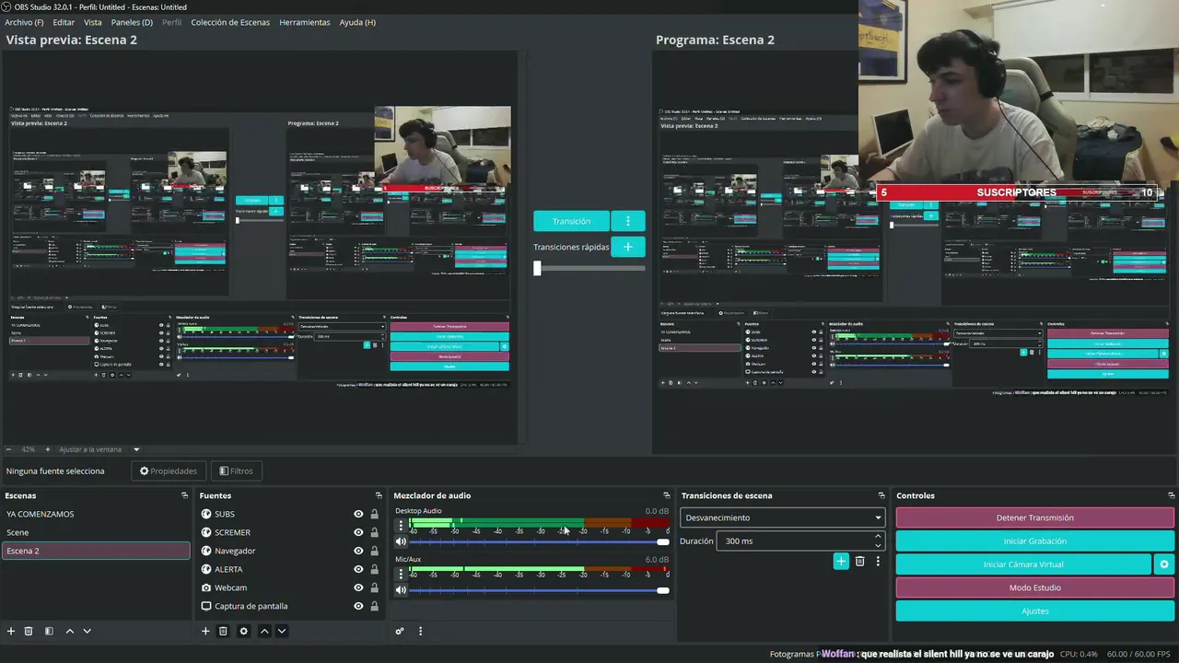This screenshot has width=1179, height=663.
Task: Hide the Webcam source
Action: [358, 587]
